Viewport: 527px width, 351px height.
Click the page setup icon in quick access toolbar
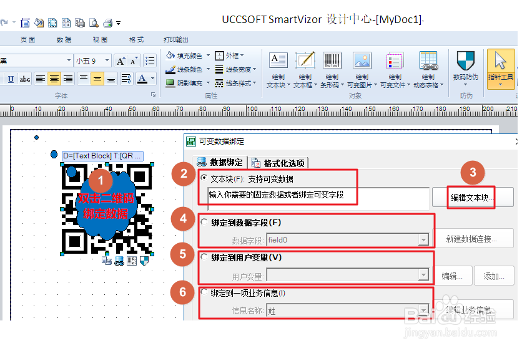[x=25, y=23]
